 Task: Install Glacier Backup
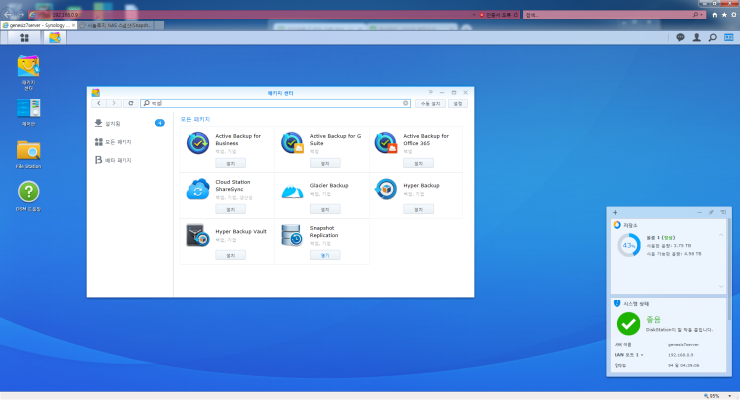coord(325,209)
